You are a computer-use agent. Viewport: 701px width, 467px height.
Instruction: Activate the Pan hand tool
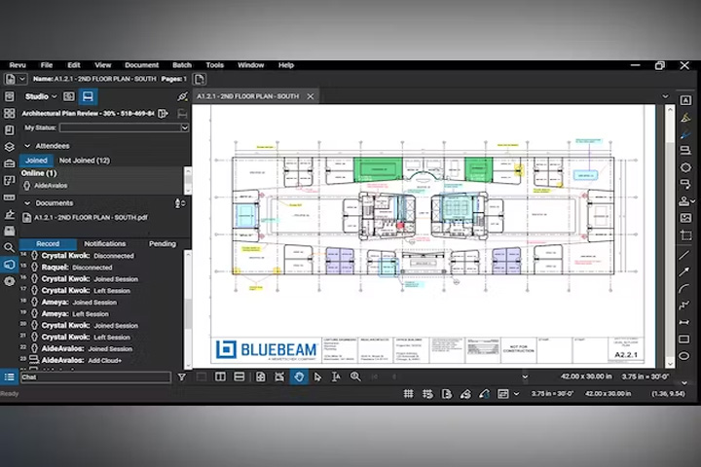[299, 377]
